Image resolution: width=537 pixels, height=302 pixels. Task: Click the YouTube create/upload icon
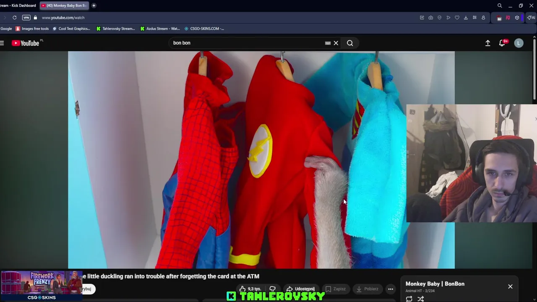pos(487,43)
